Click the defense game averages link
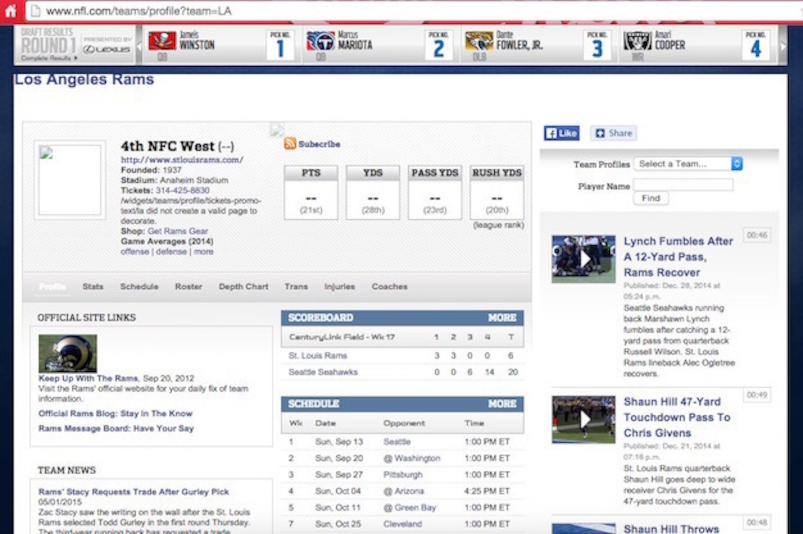 pos(171,252)
